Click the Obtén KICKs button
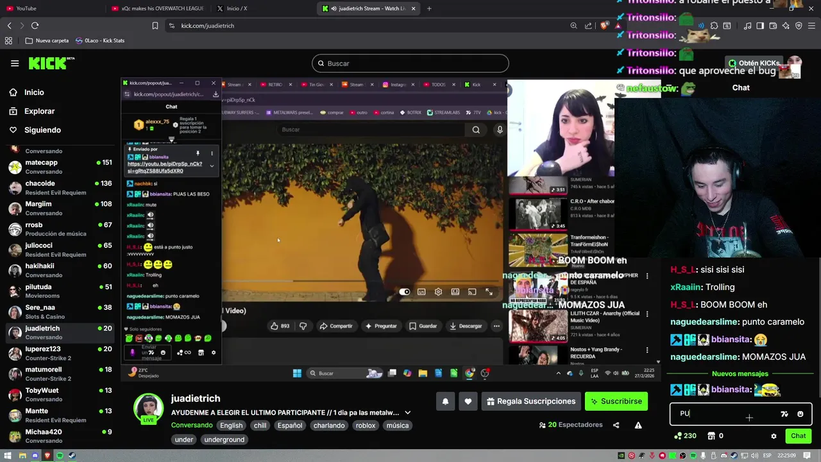The height and width of the screenshot is (462, 821). point(754,63)
